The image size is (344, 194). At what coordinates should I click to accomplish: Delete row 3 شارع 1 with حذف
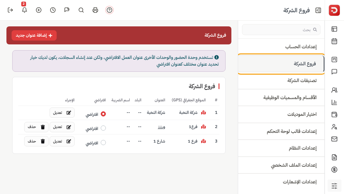36,141
